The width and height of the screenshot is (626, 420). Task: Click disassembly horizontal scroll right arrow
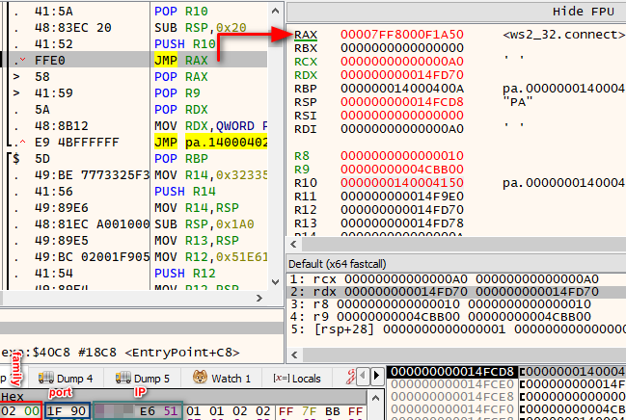coord(259,298)
